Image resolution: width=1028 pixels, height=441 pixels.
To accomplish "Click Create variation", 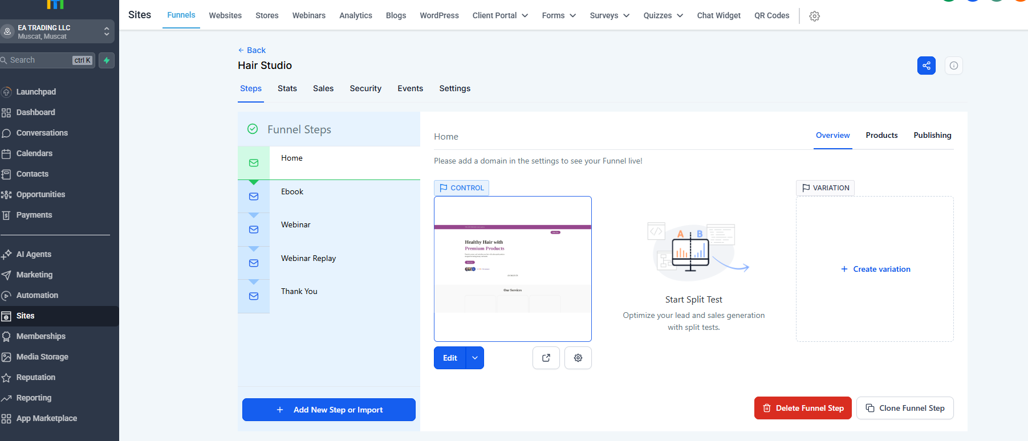I will [x=876, y=269].
